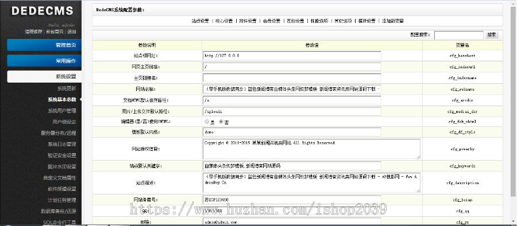The width and height of the screenshot is (517, 226).
Task: Open 图片水印设置 in the sidebar
Action: click(x=62, y=166)
